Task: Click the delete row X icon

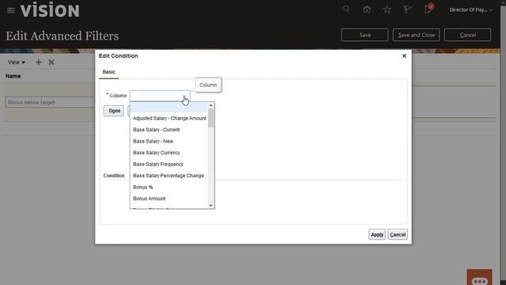Action: click(51, 62)
